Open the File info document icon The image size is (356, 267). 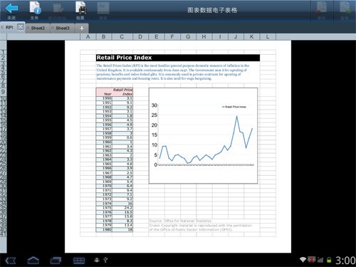coord(35,8)
